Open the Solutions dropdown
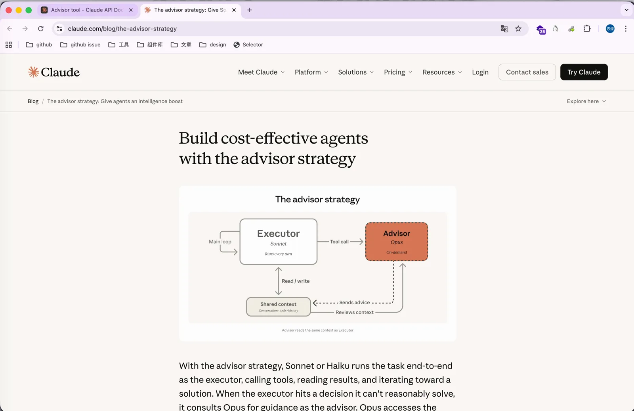The width and height of the screenshot is (634, 411). pyautogui.click(x=356, y=72)
